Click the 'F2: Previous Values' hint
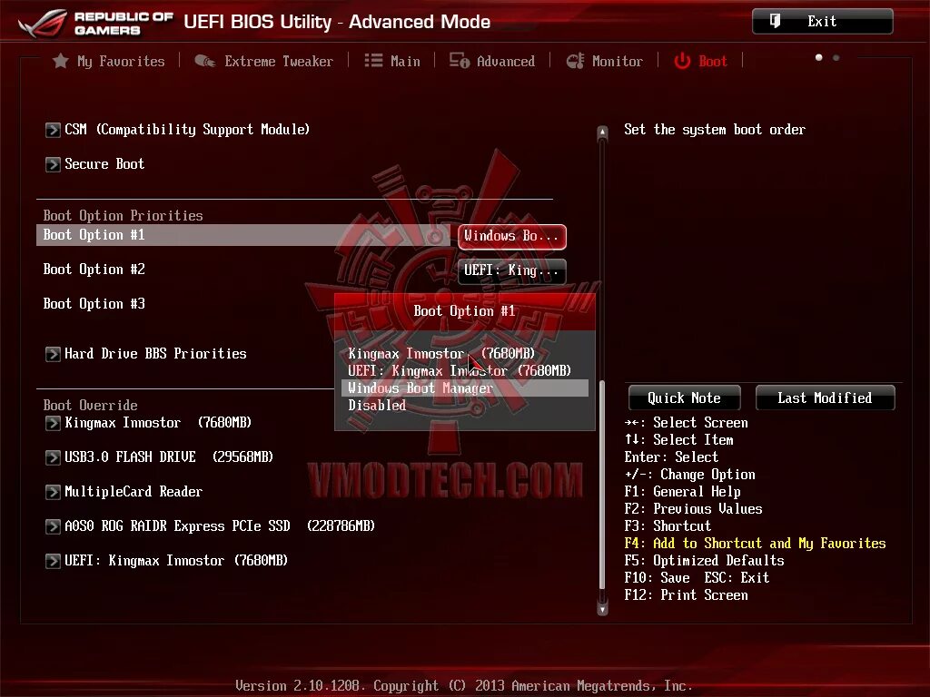Screen dimensions: 930x697 coord(693,509)
